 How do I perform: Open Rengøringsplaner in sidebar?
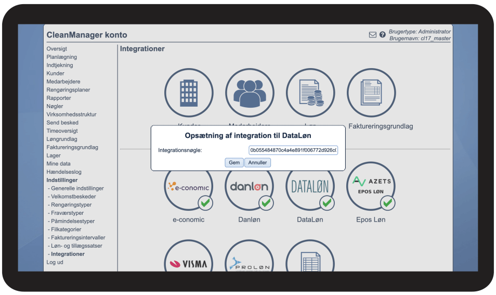(68, 90)
